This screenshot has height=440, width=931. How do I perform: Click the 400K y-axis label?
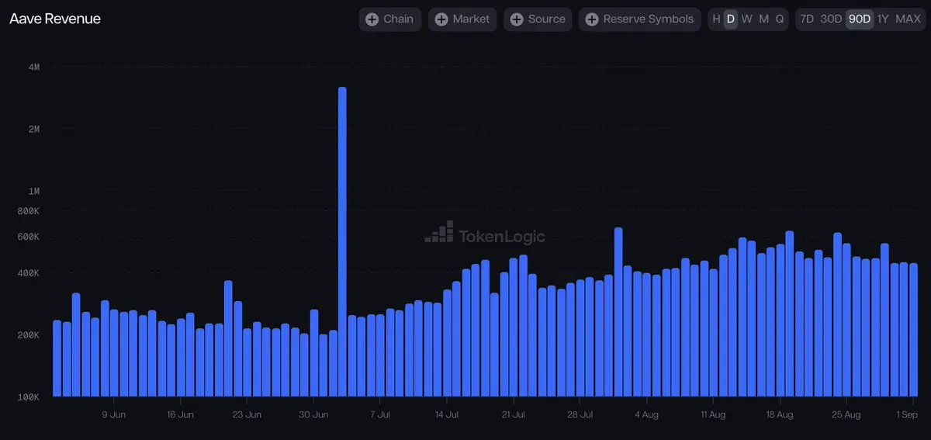click(x=28, y=273)
